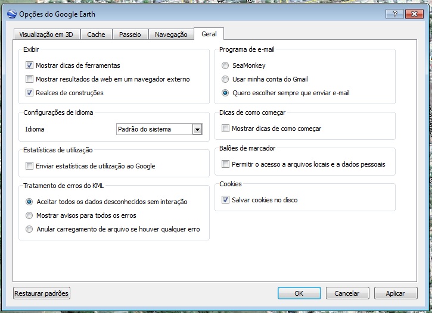Select Quero escolher sempre que enviar e-mail

(x=225, y=93)
